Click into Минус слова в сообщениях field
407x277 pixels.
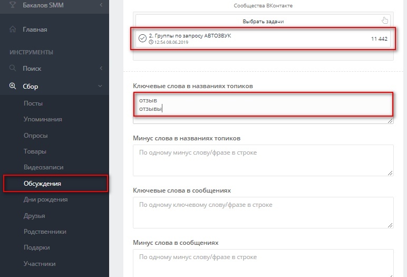263,263
